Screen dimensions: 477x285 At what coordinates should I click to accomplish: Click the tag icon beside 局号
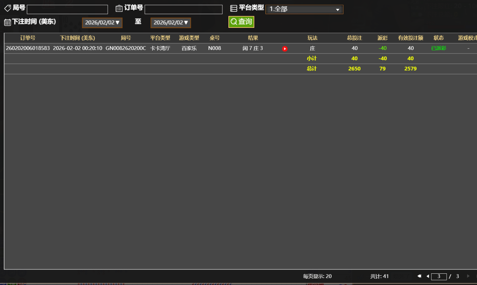(7, 8)
